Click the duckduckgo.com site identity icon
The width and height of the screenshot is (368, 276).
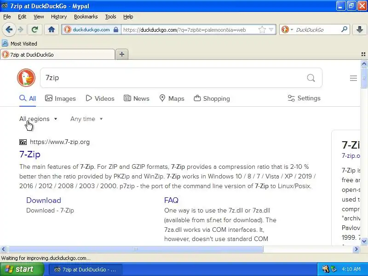[x=68, y=29]
